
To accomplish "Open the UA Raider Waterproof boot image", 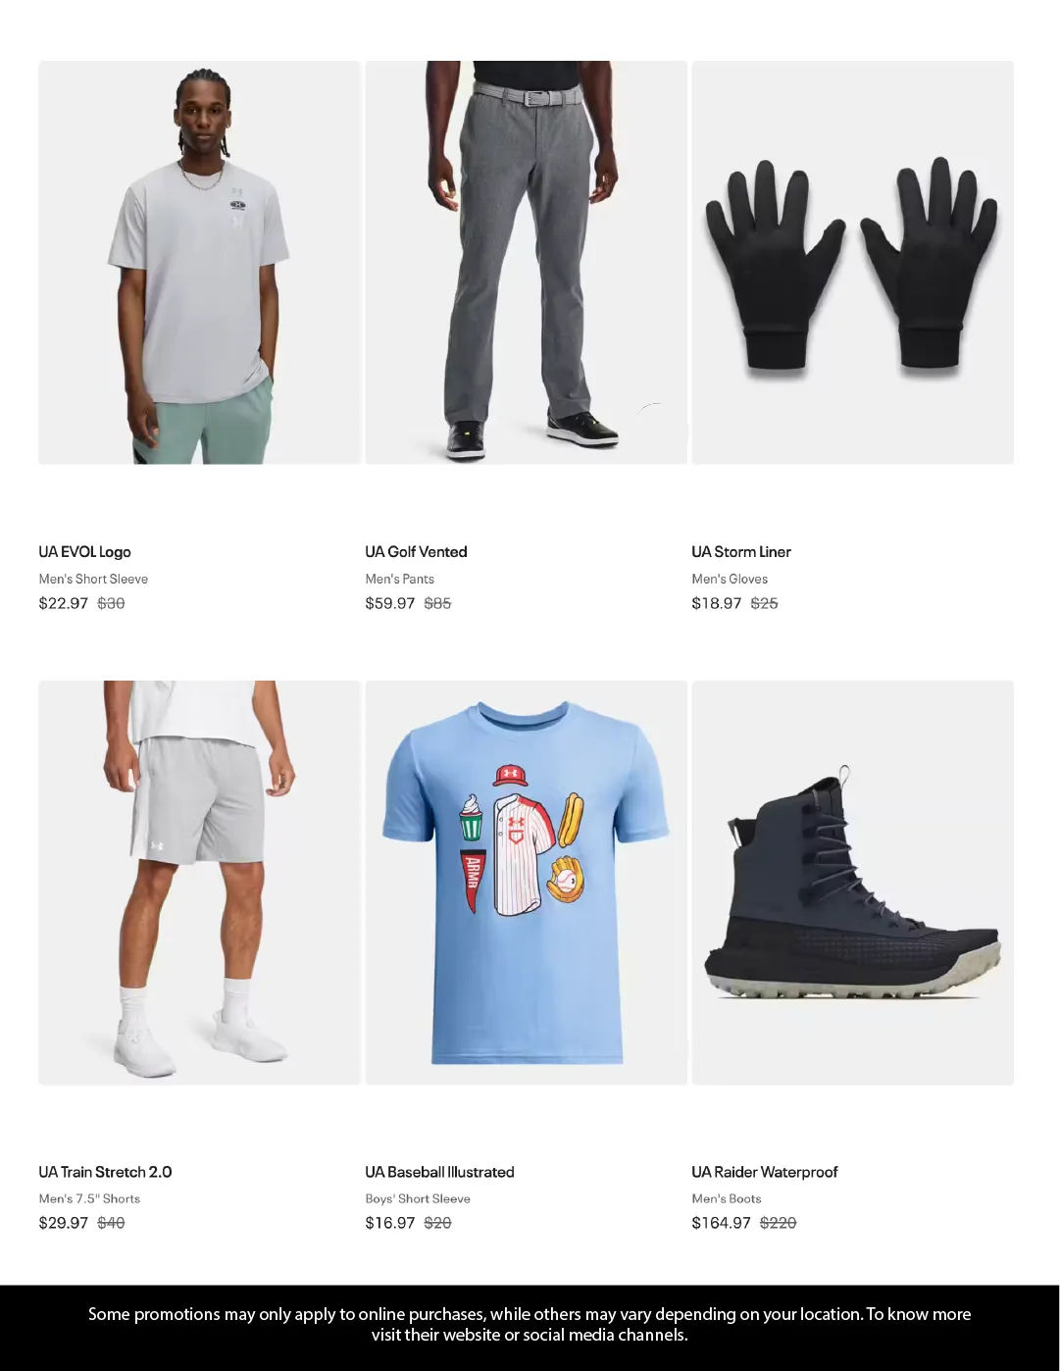I will pyautogui.click(x=853, y=883).
